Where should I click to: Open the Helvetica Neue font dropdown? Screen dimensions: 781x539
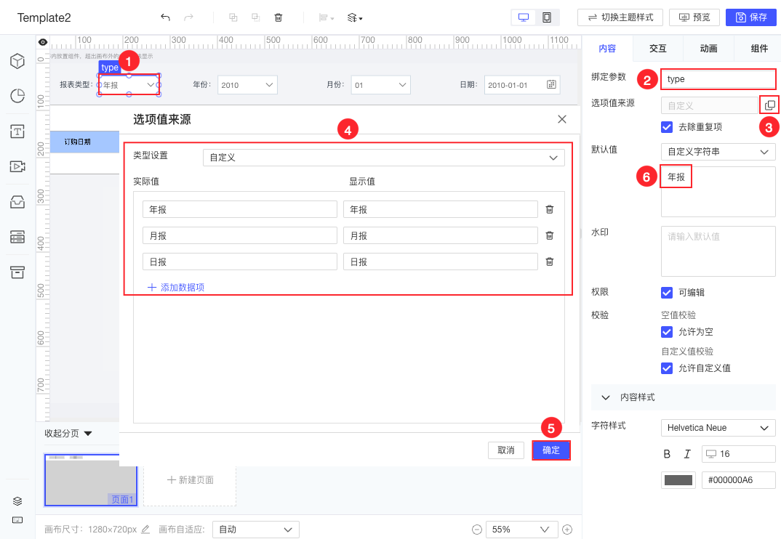(718, 428)
